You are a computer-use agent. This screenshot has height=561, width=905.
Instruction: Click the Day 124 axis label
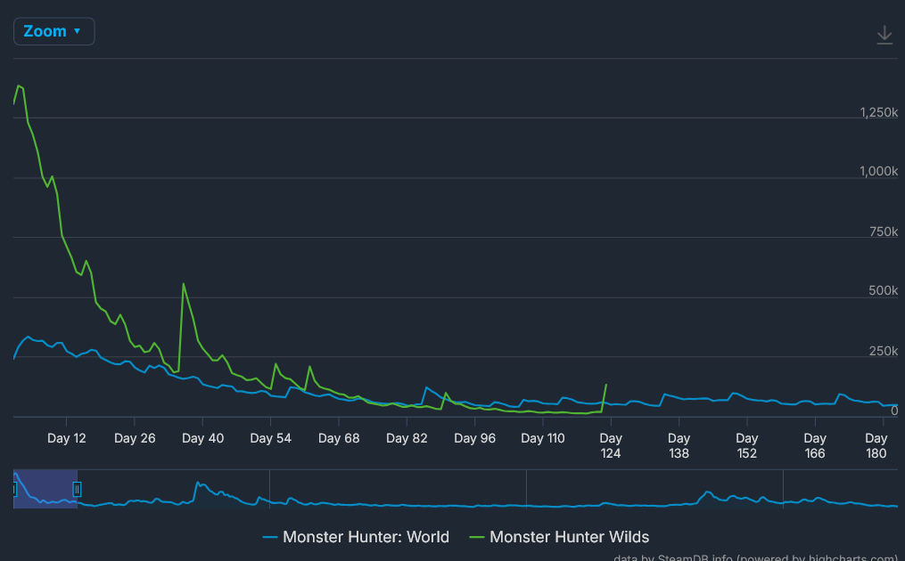[x=611, y=446]
